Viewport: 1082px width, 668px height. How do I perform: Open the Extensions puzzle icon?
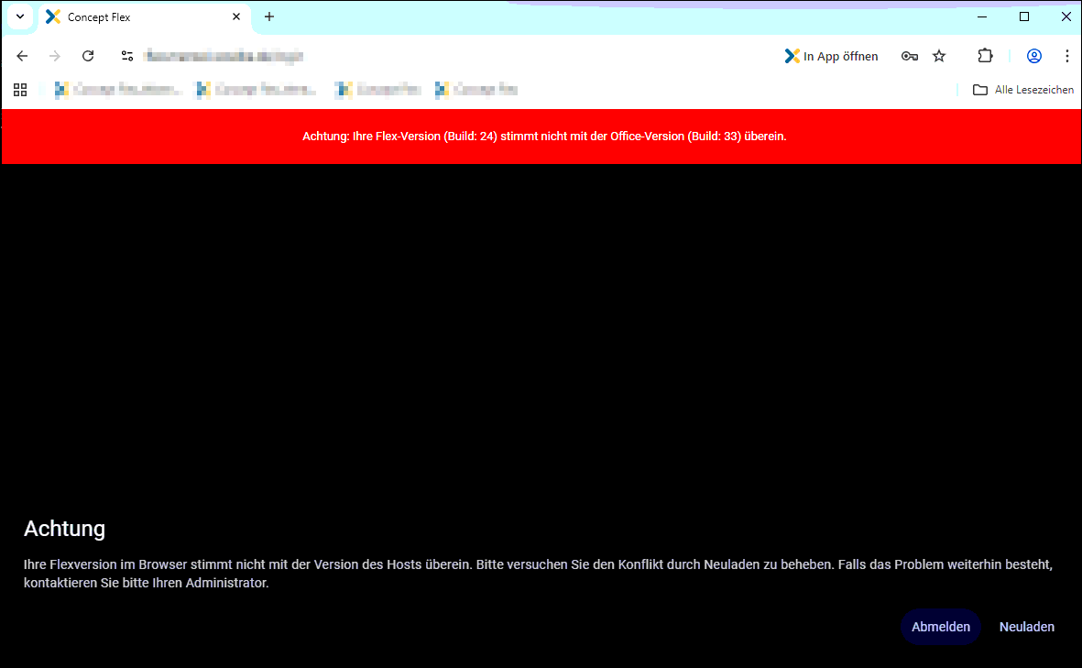click(985, 56)
